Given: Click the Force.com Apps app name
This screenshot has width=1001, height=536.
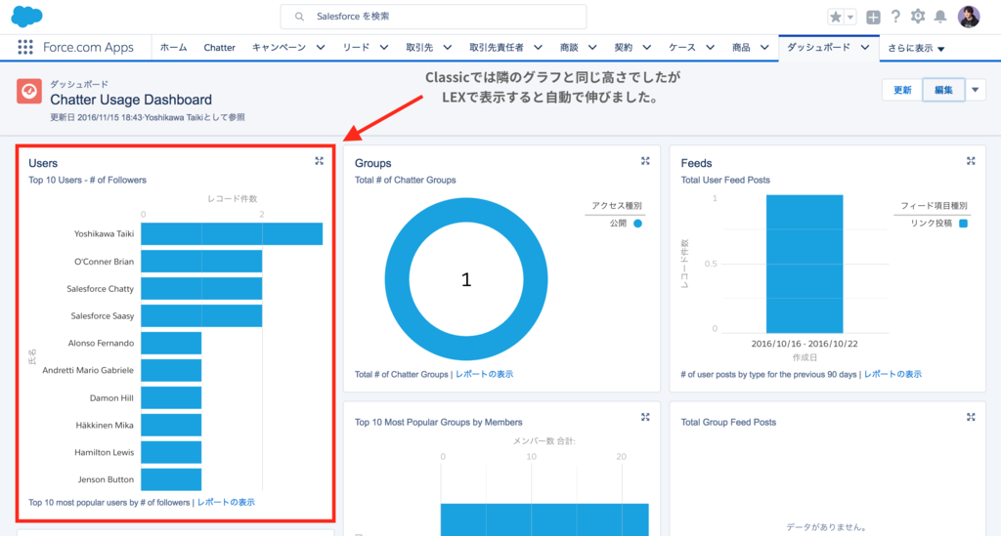Looking at the screenshot, I should pos(88,47).
